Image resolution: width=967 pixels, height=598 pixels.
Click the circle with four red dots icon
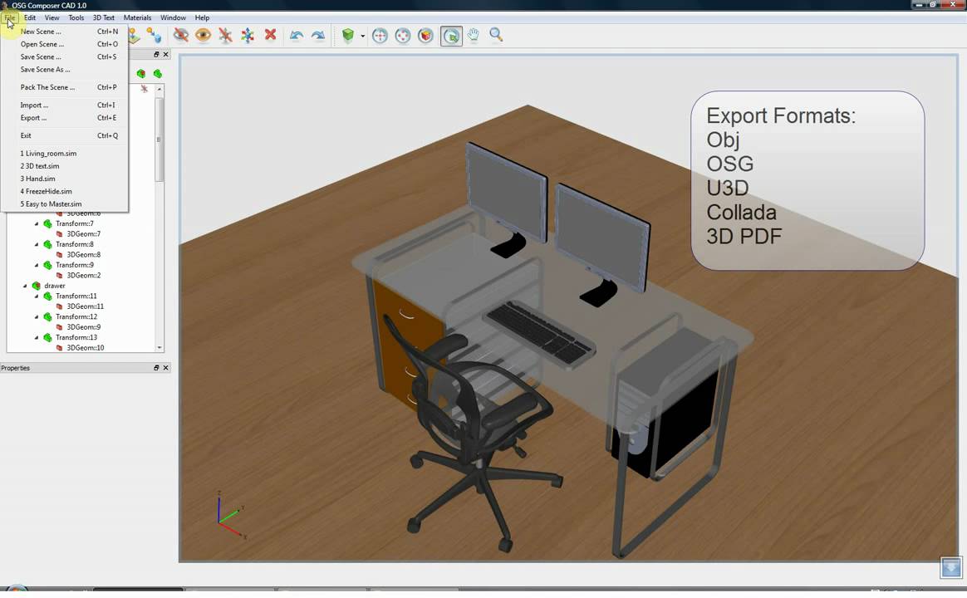coord(403,36)
